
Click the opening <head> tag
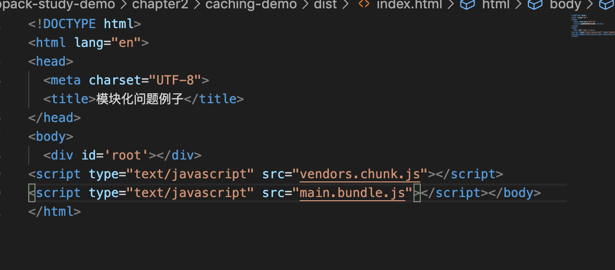click(51, 62)
